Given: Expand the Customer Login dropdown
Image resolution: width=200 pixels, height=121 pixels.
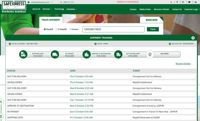Looking at the screenshot, I should [192, 9].
